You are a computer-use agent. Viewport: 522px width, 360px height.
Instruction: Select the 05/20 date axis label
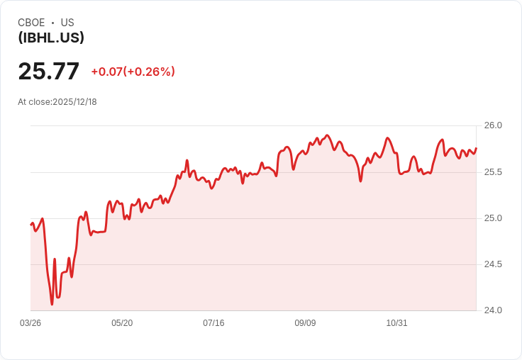coord(122,323)
